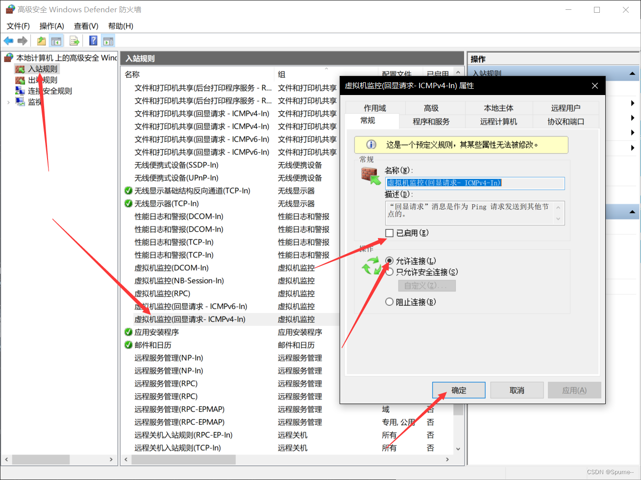Collapse the 入站规则 actions section arrow
The width and height of the screenshot is (641, 480).
(632, 74)
